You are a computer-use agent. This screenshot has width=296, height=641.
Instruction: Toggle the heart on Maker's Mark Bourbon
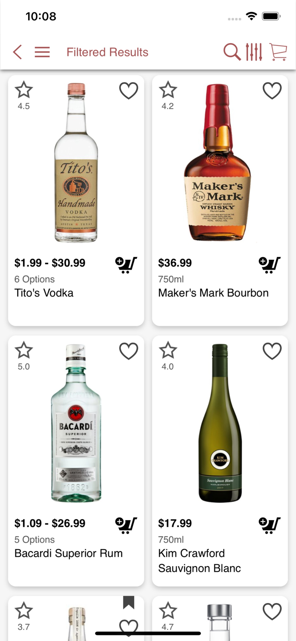pos(272,91)
